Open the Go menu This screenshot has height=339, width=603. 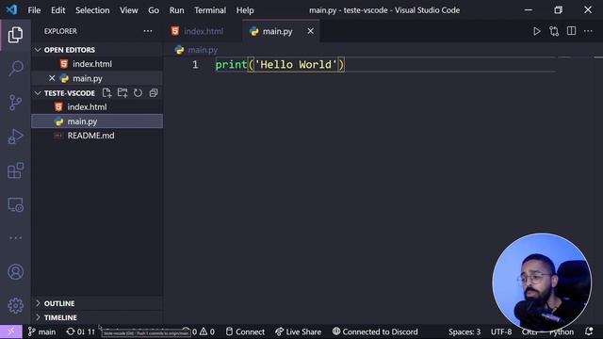point(154,10)
